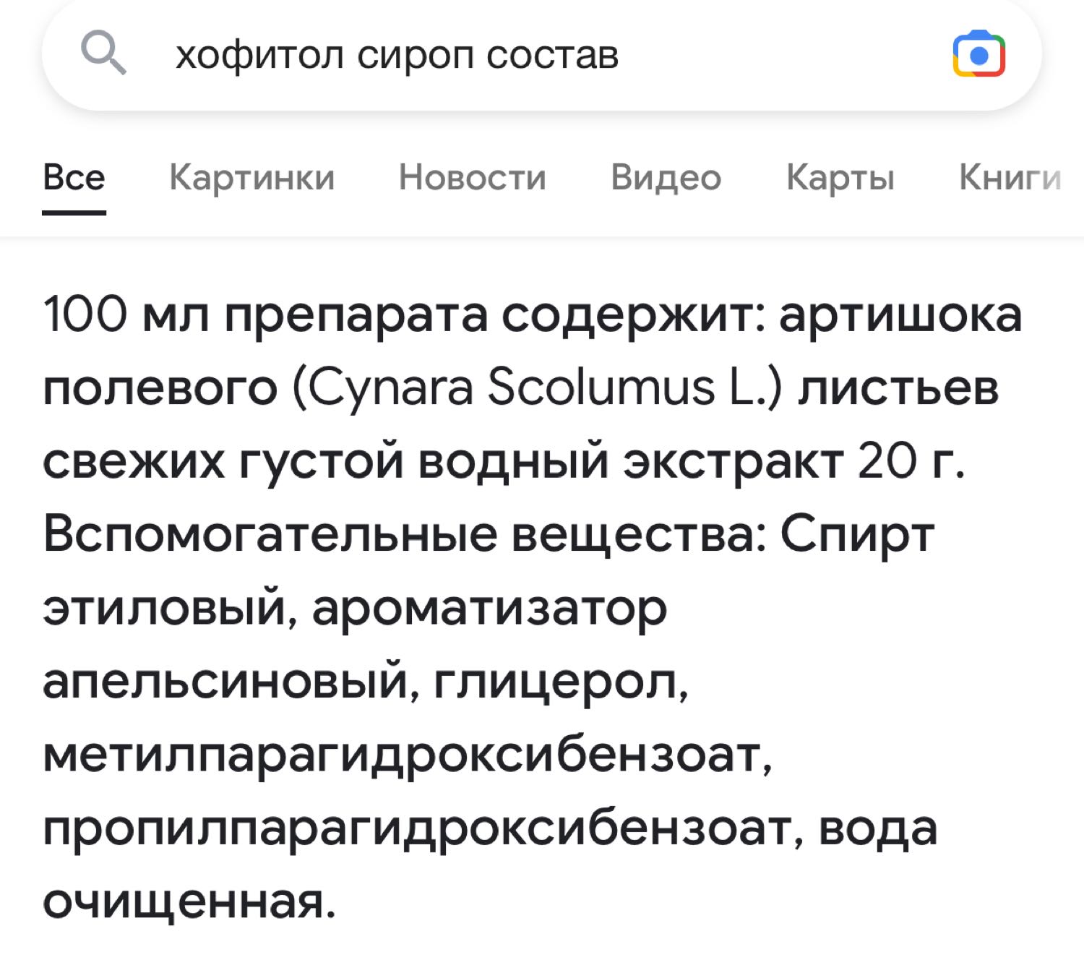Click the Latin name 'Cynara Scolumus L.'

point(538,387)
